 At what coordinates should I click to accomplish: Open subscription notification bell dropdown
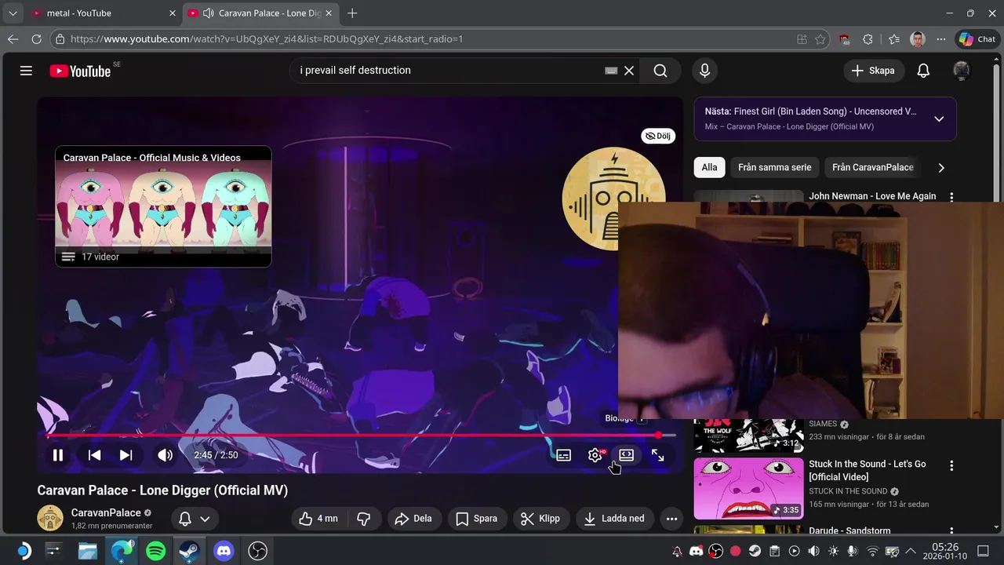click(x=195, y=519)
